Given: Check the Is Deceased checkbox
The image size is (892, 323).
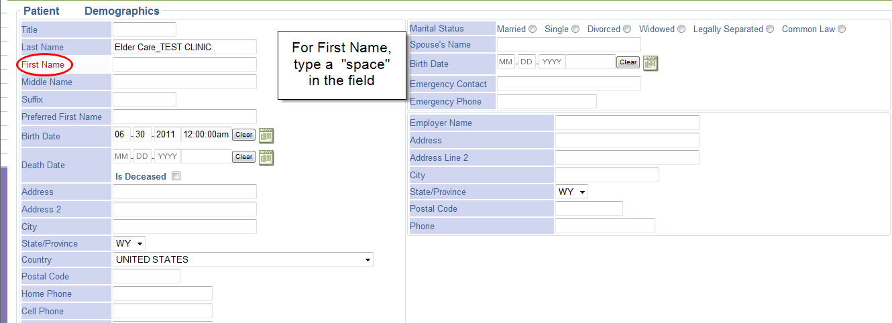Looking at the screenshot, I should click(176, 177).
